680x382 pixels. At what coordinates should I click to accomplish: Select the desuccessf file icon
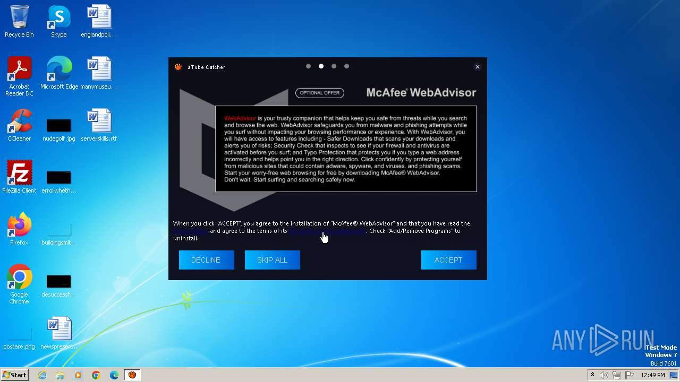pos(59,285)
